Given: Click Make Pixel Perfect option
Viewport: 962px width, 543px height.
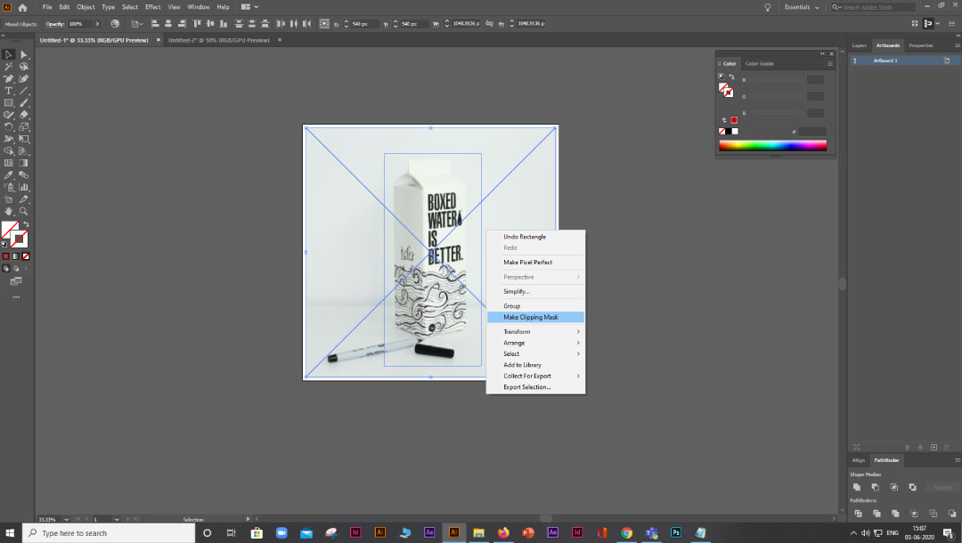Looking at the screenshot, I should [535, 263].
